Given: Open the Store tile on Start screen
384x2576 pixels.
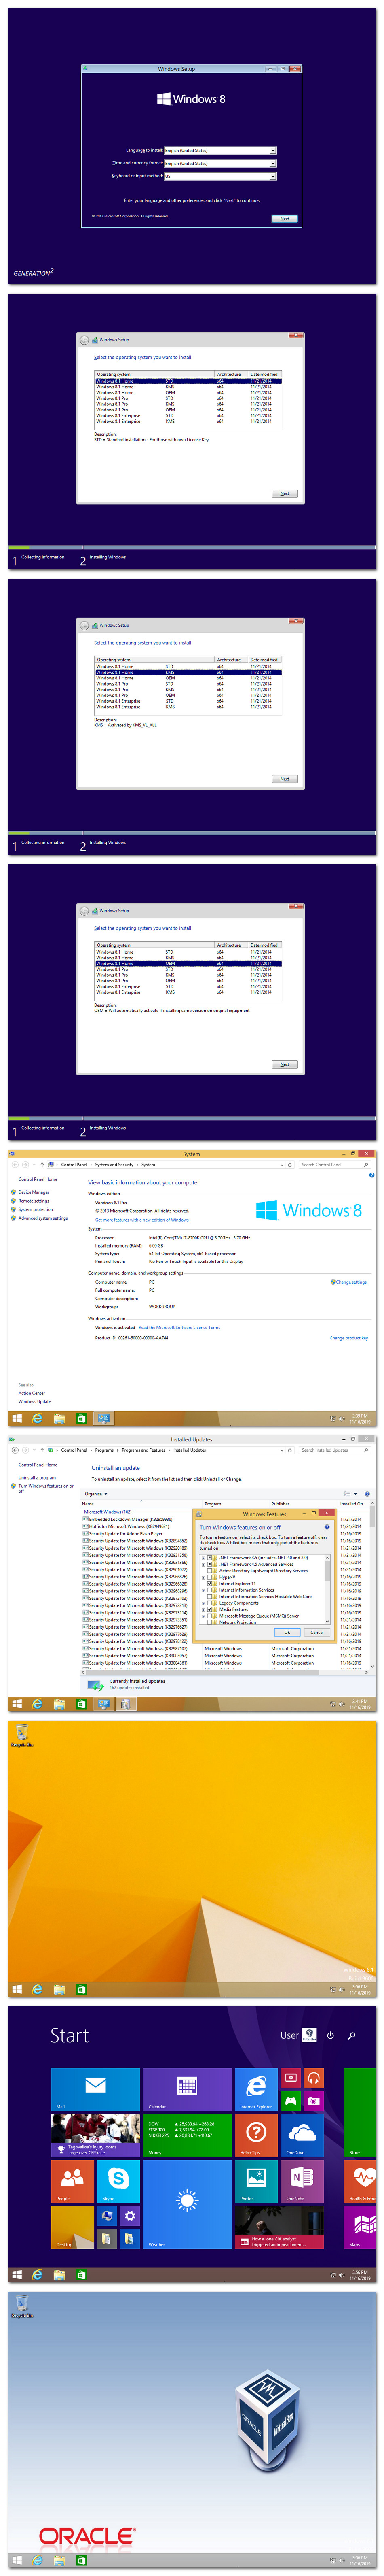Looking at the screenshot, I should click(x=360, y=2111).
